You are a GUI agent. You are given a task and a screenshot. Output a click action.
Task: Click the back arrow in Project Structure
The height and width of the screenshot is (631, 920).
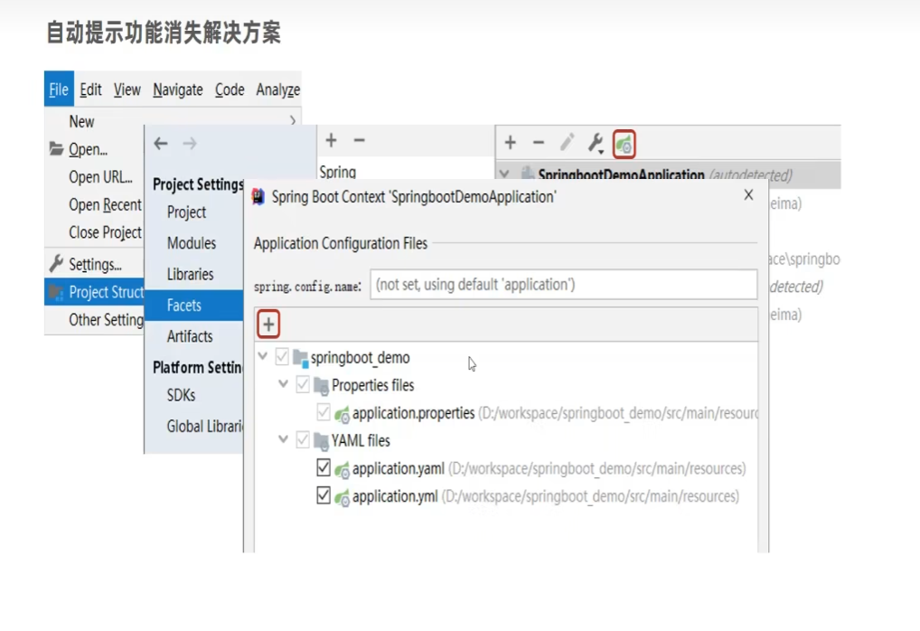(x=161, y=143)
